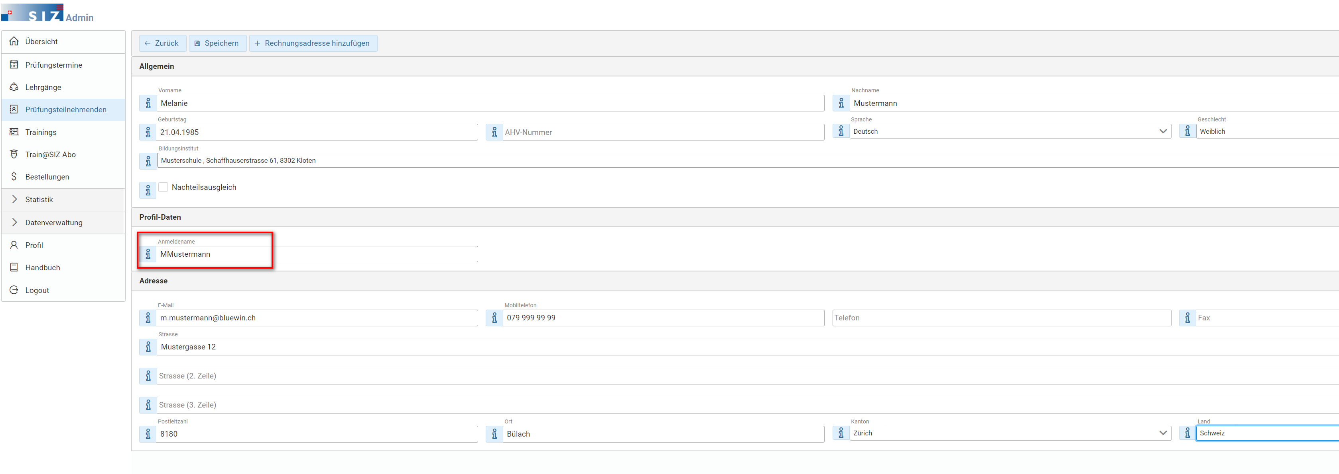Screen dimensions: 1339x474
Task: Click the info icon beside Vorname field
Action: (148, 103)
